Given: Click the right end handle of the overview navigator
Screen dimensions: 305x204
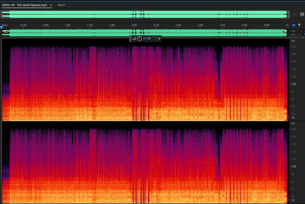Looking at the screenshot, I should [x=289, y=14].
